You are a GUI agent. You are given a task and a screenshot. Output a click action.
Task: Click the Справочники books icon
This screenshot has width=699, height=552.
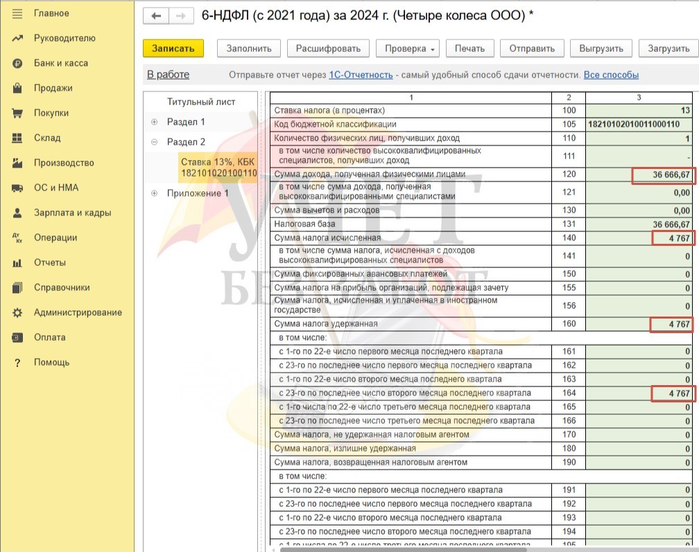[17, 288]
